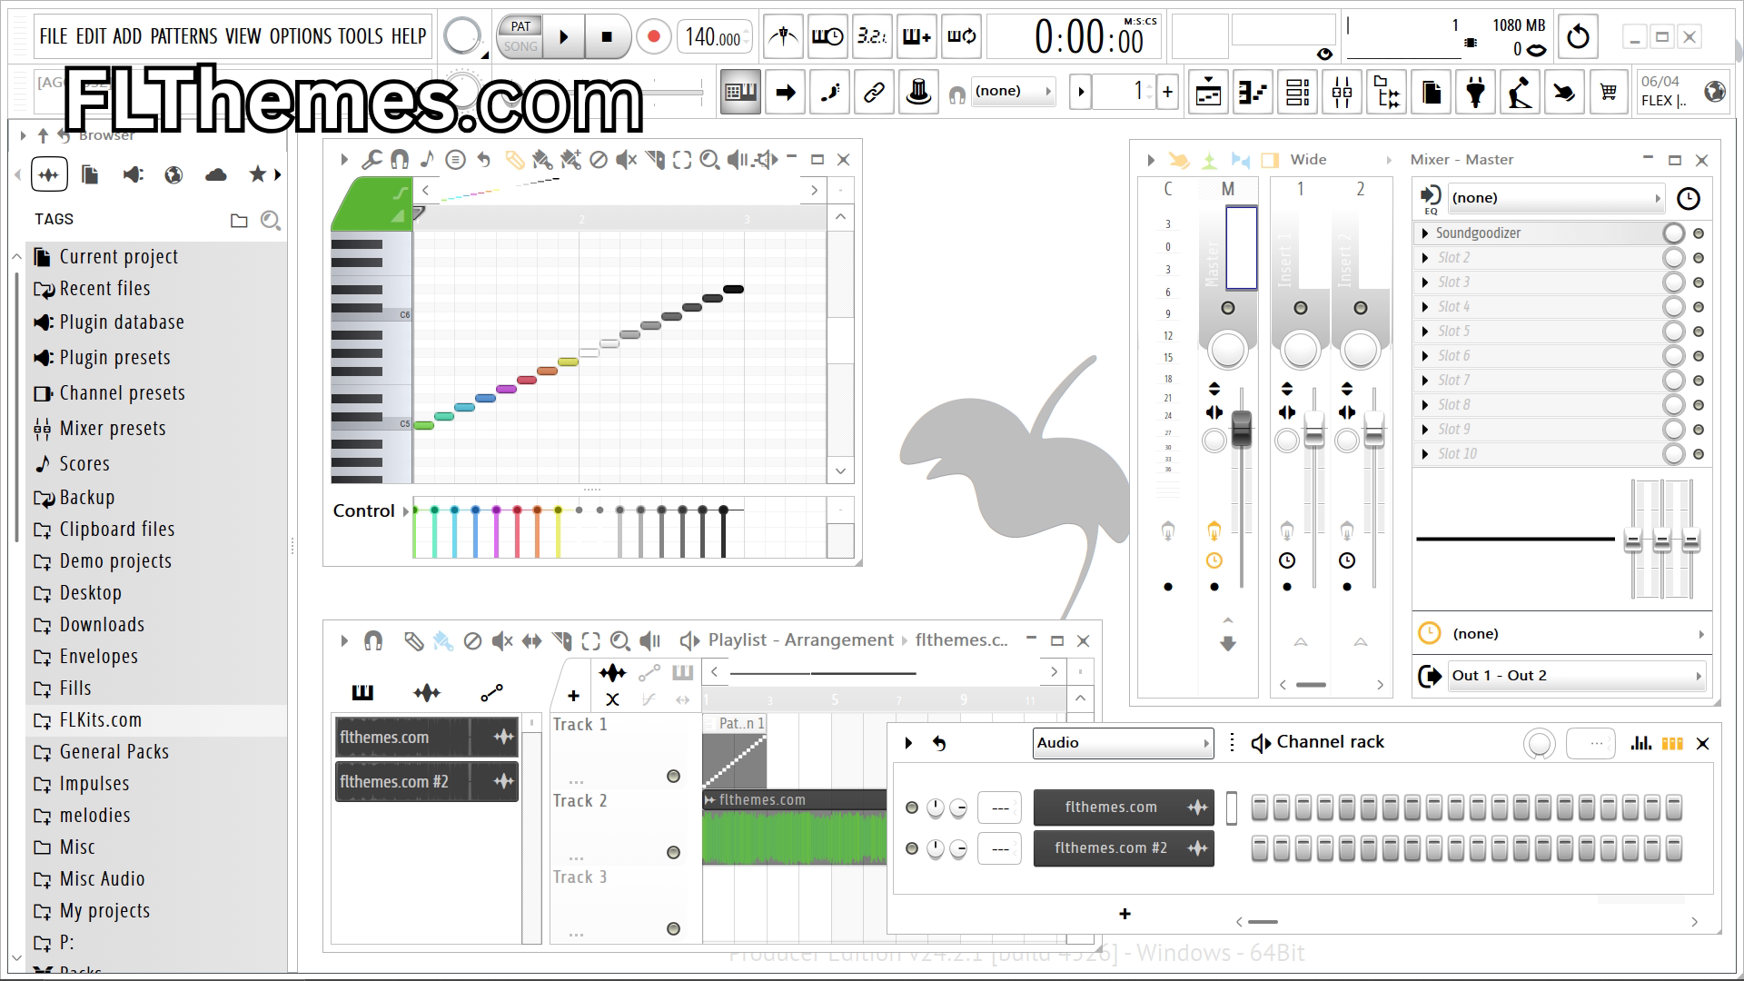Add a channel with the plus button

(1125, 914)
